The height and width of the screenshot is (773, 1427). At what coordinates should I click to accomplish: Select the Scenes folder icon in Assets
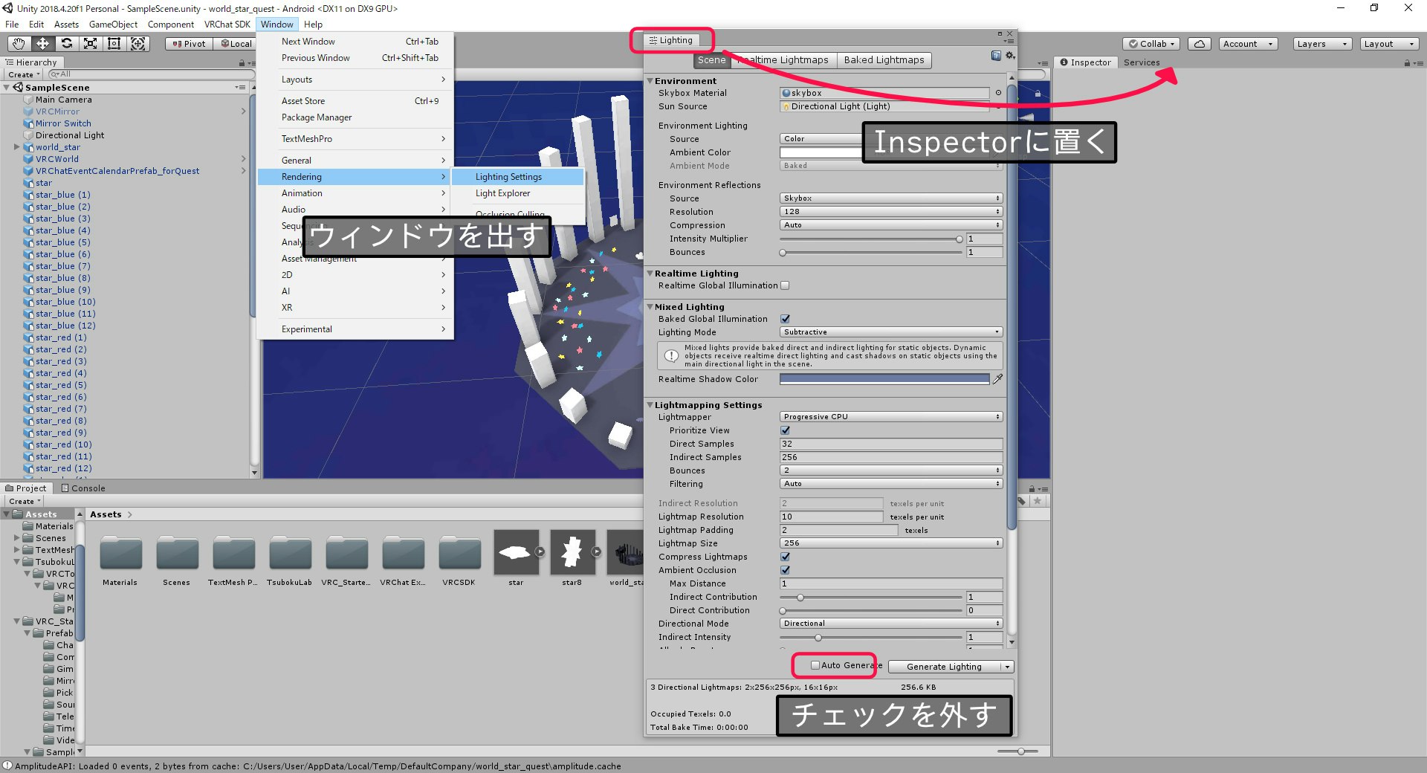[177, 554]
